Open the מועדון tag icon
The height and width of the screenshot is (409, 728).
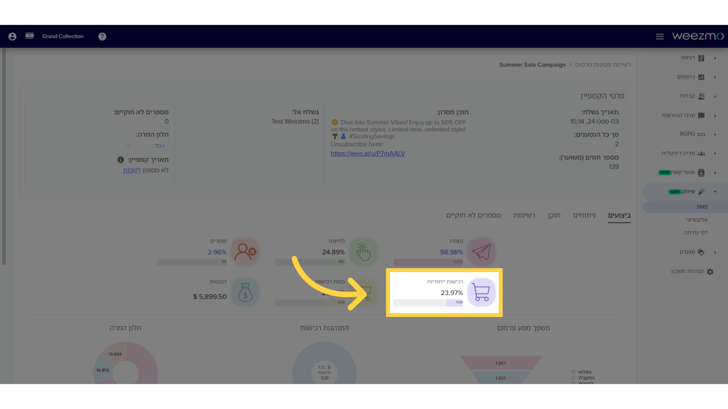point(701,252)
